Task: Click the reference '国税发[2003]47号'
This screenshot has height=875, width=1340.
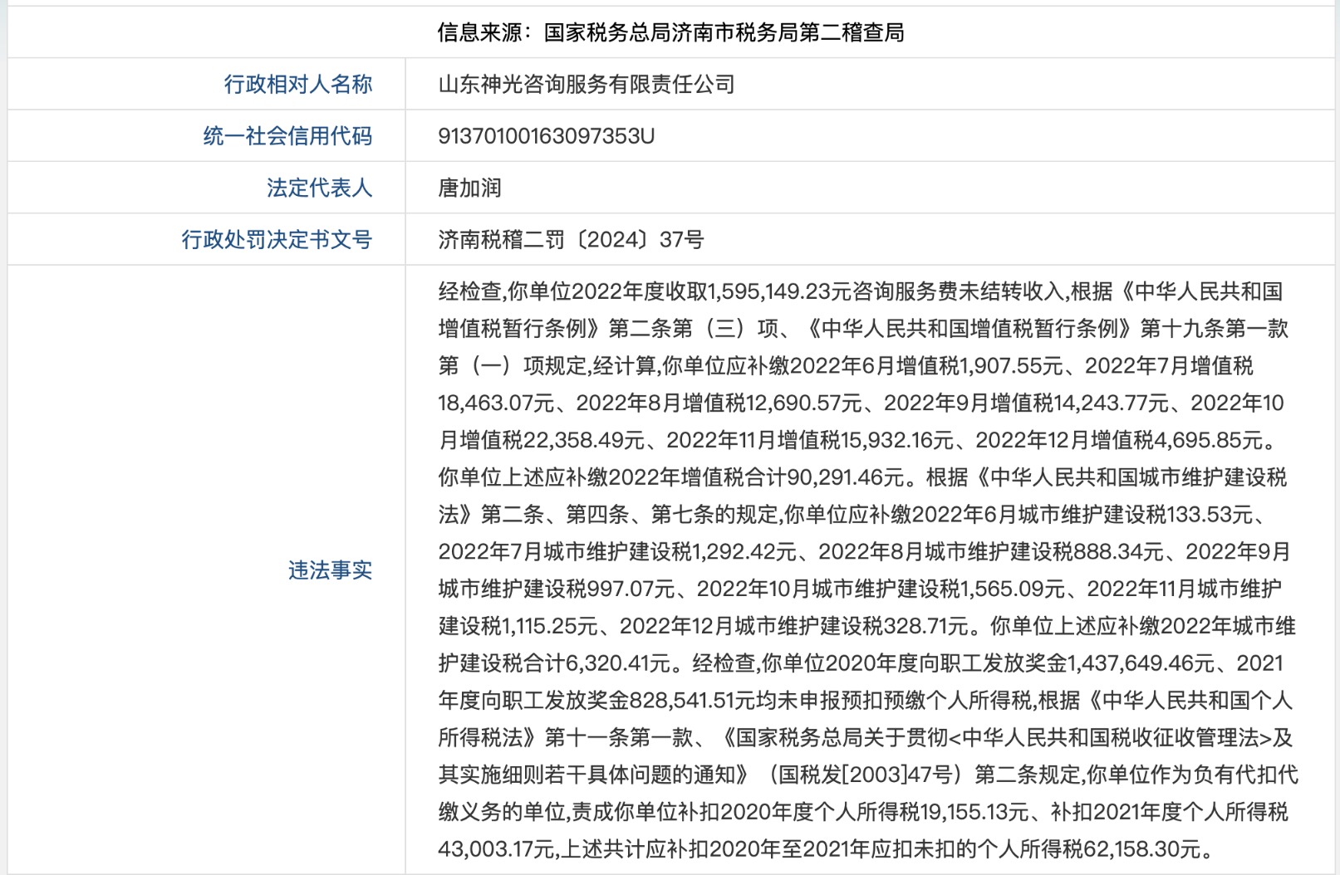Action: 866,775
